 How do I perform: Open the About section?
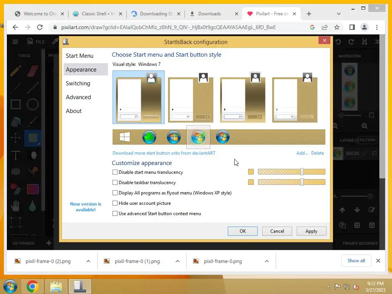pyautogui.click(x=85, y=111)
